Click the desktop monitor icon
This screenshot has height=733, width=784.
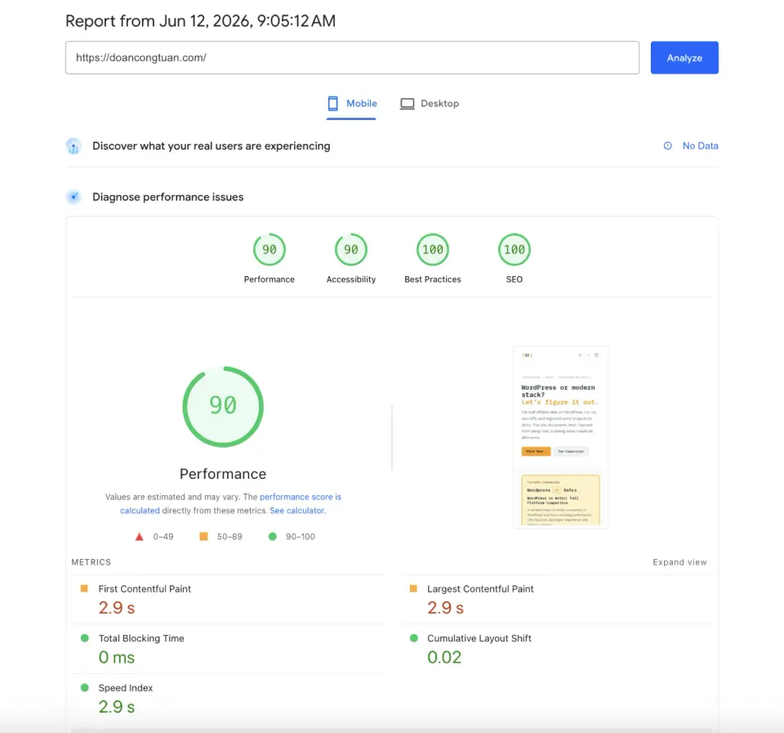[407, 104]
